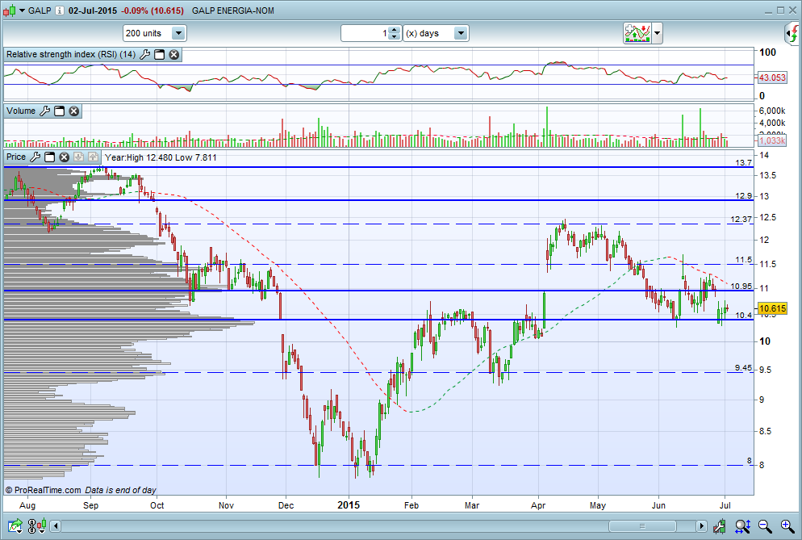Expand the 200 units dropdown
This screenshot has height=540, width=802.
[178, 33]
